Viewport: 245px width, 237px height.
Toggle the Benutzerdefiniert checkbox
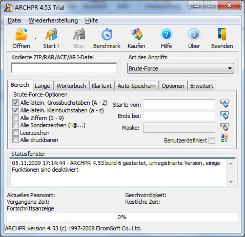[212, 140]
